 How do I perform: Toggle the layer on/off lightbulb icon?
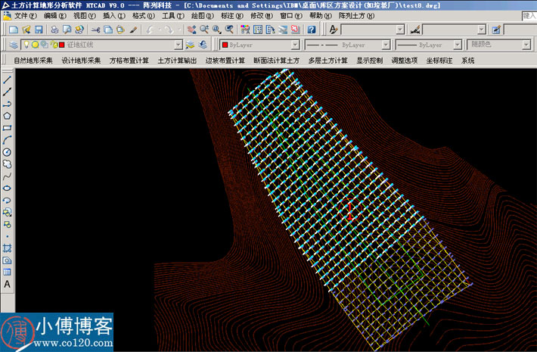click(26, 45)
